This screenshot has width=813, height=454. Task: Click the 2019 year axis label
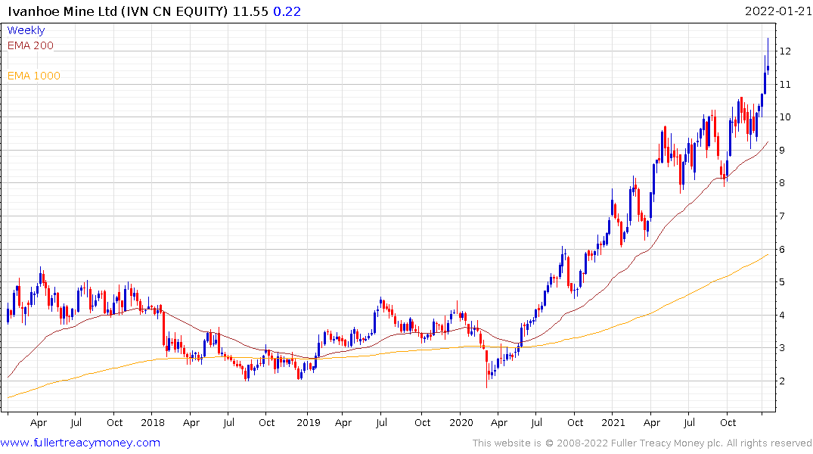pos(309,422)
